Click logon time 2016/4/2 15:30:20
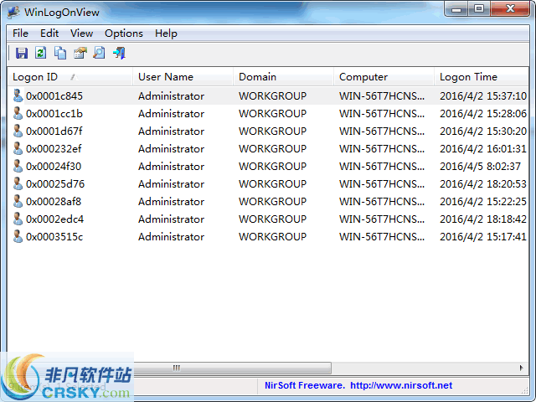The image size is (536, 402). coord(483,131)
